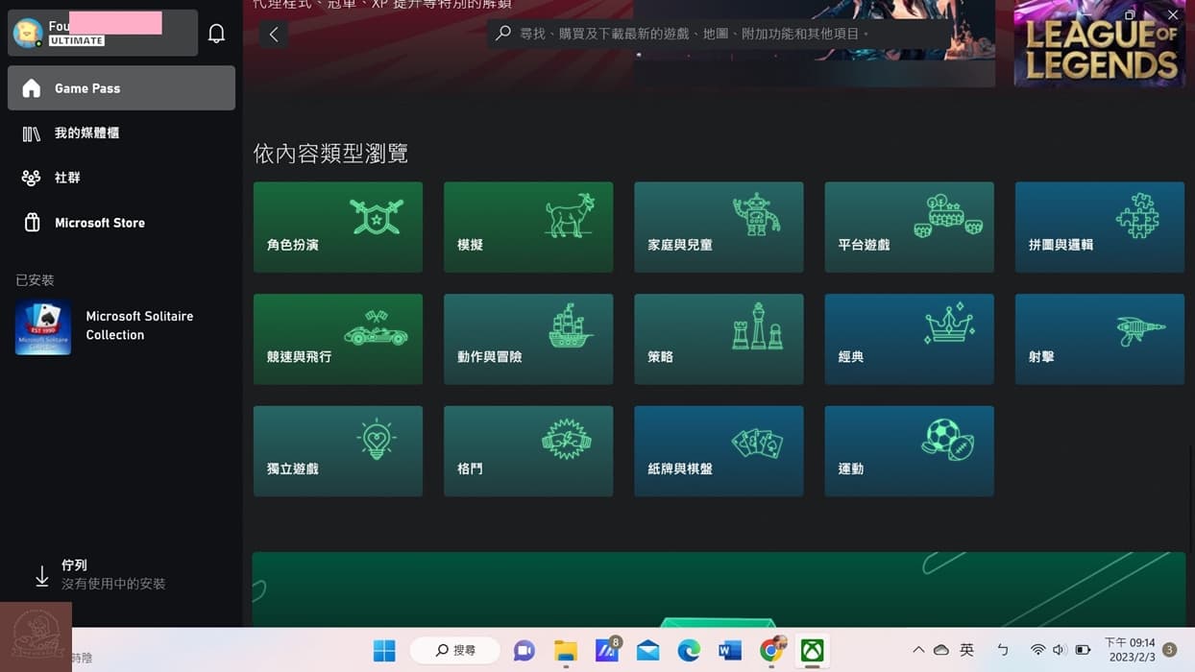Expand hidden icons with the tray chevron
The height and width of the screenshot is (672, 1195).
(x=918, y=650)
